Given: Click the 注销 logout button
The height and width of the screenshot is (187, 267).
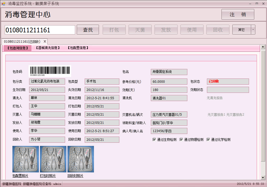Looking at the screenshot, I should [238, 15].
